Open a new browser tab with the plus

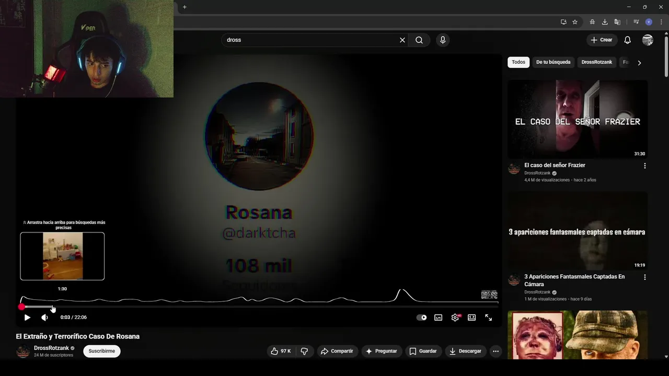tap(184, 7)
